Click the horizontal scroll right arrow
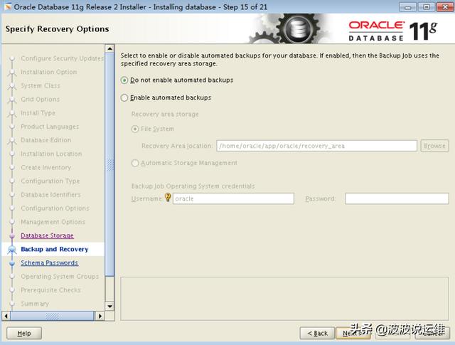Viewport: 455px width, 345px height. pyautogui.click(x=100, y=316)
